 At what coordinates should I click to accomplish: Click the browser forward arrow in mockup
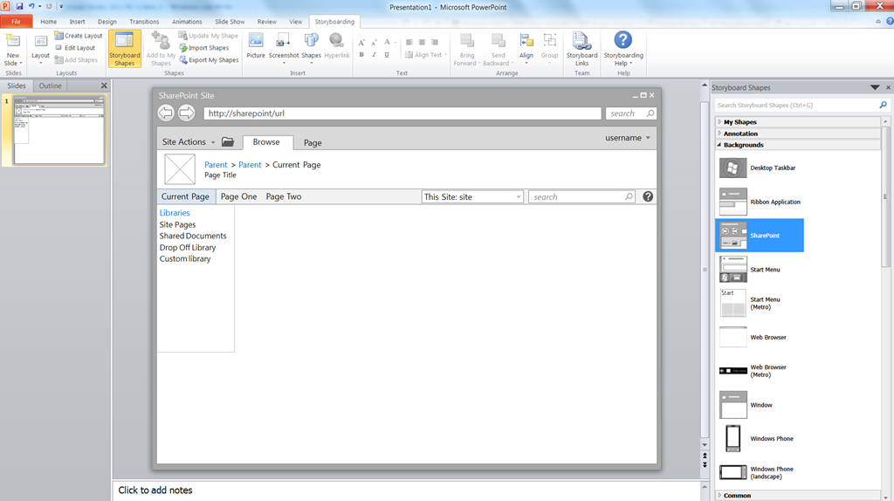click(x=187, y=113)
